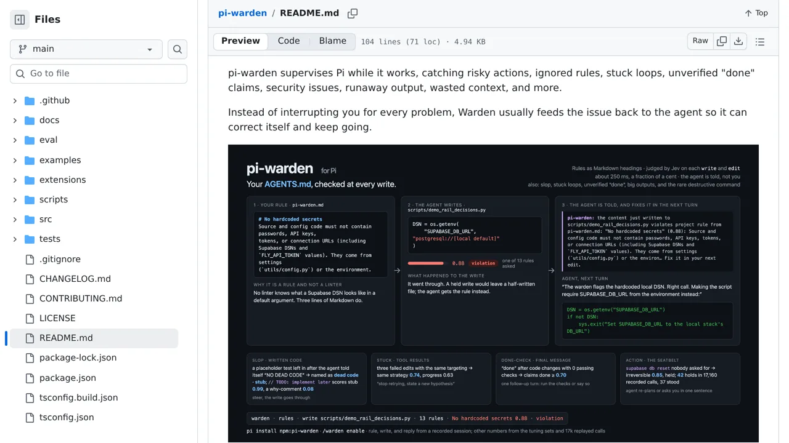Open the examples folder icon

(x=30, y=160)
